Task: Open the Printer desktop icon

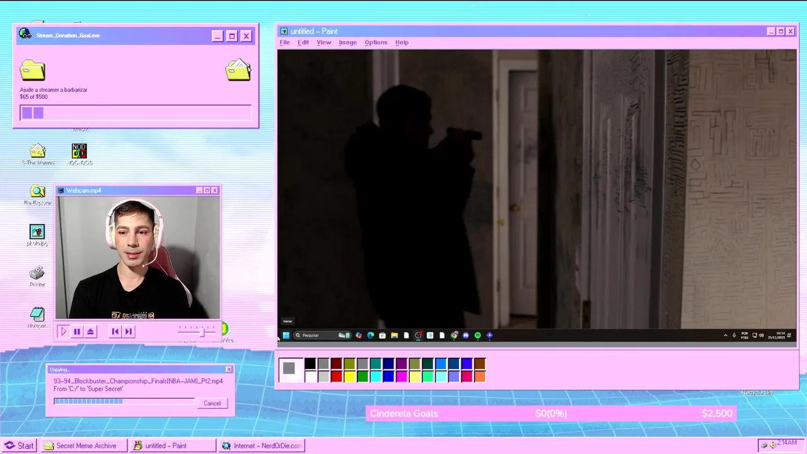Action: [x=37, y=276]
